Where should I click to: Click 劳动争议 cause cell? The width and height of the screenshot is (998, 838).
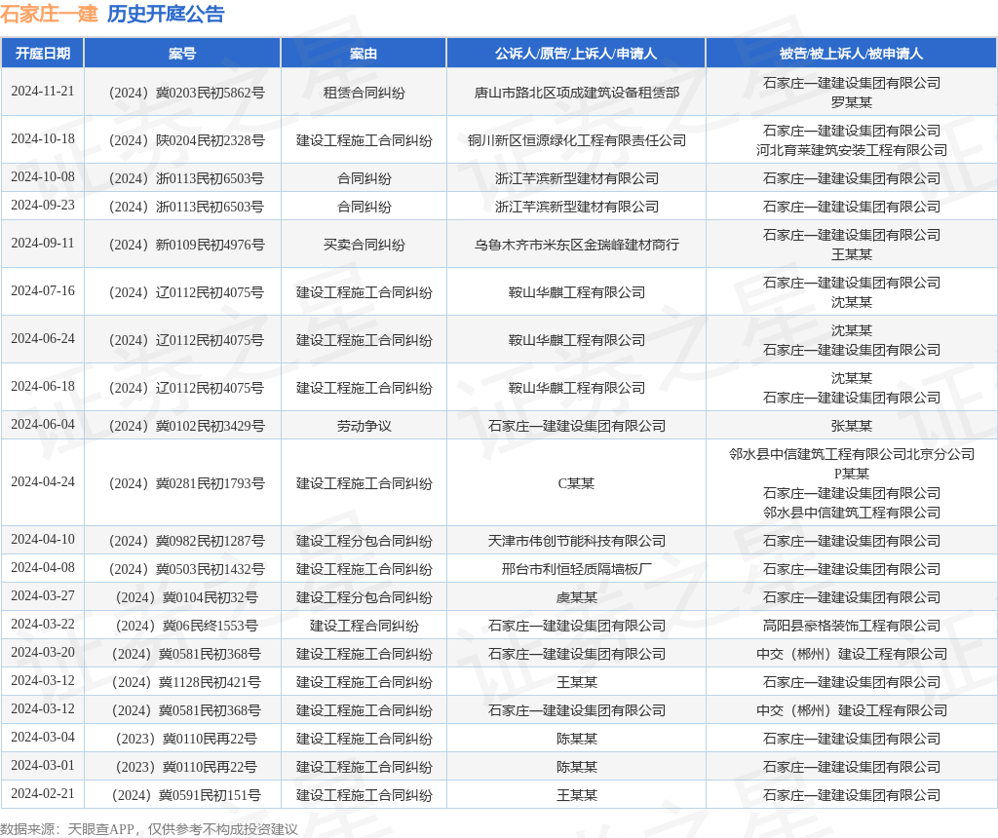pos(364,427)
